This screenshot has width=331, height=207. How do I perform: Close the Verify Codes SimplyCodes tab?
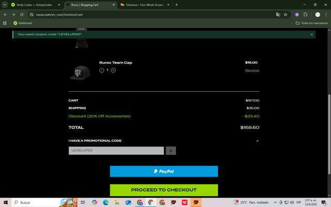(x=59, y=5)
